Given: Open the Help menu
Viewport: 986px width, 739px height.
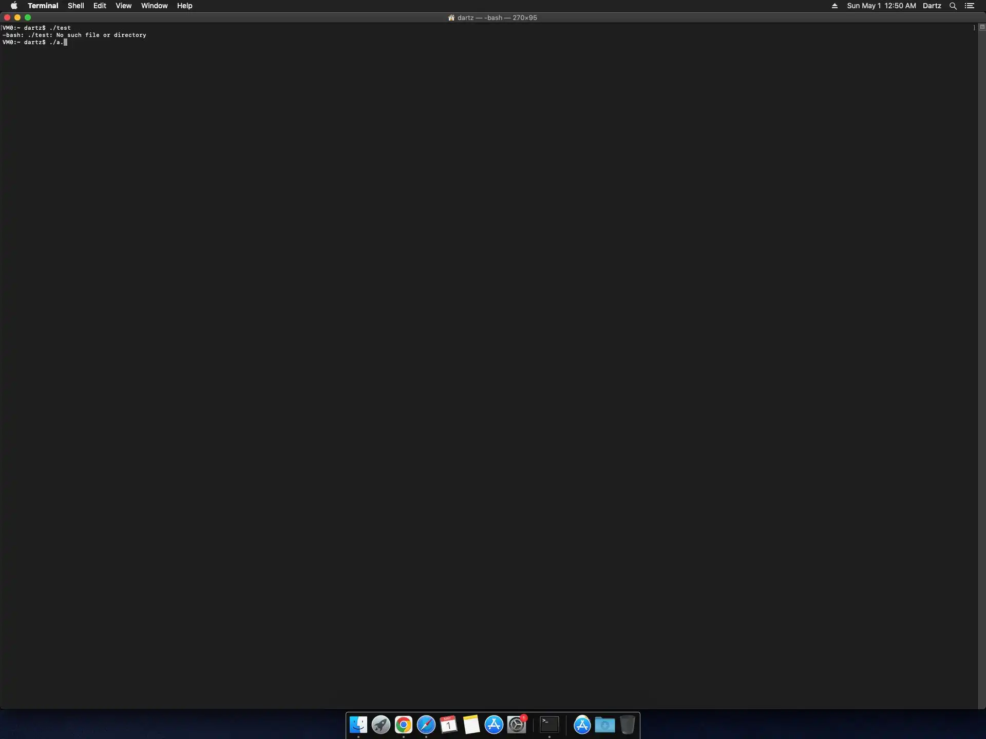Looking at the screenshot, I should (x=184, y=6).
